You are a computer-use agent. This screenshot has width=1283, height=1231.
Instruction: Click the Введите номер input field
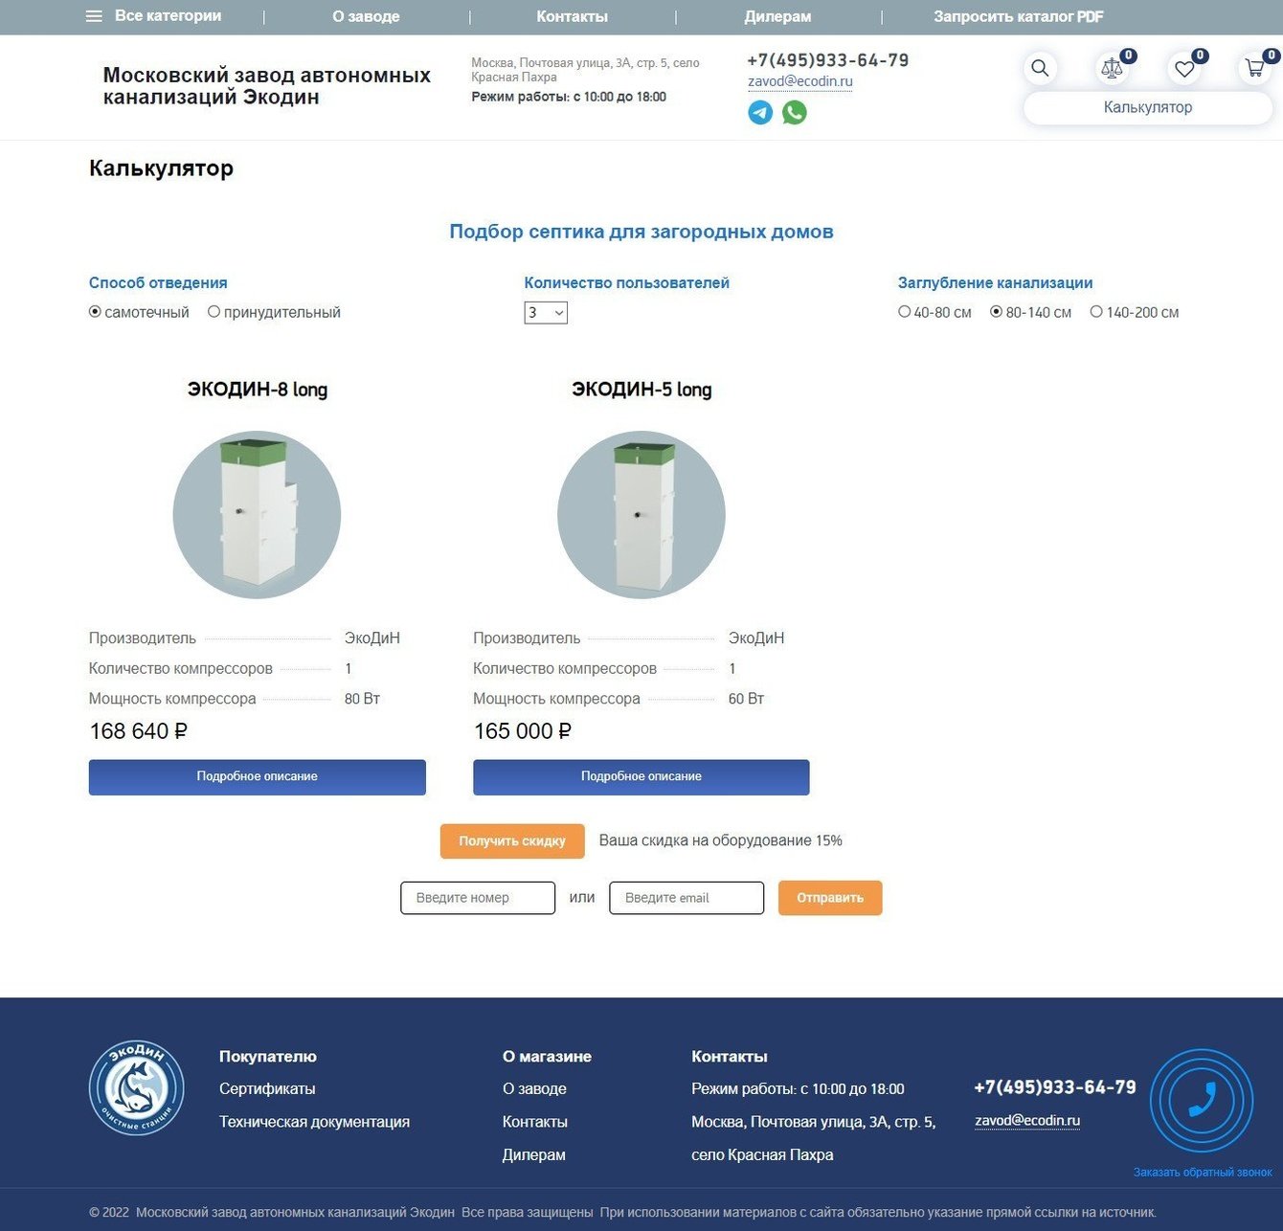point(478,898)
